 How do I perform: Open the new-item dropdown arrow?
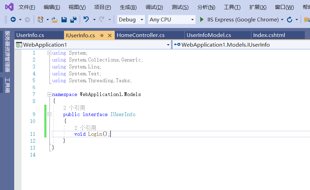tap(47, 20)
